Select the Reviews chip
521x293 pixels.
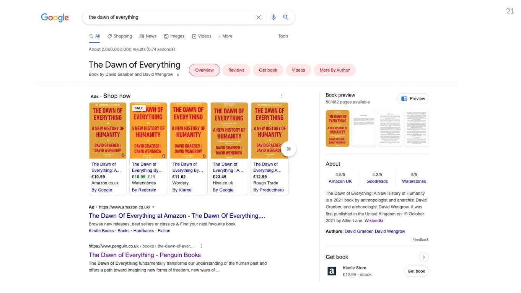click(x=236, y=70)
